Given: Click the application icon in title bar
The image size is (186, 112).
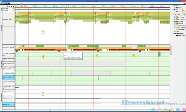Looking at the screenshot, I should coord(2,1).
